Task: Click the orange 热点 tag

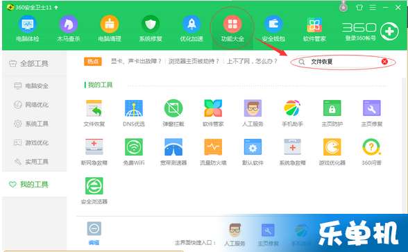Action: point(93,61)
